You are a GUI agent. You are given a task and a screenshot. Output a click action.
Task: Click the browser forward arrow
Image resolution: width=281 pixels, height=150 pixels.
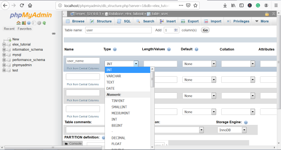14,5
